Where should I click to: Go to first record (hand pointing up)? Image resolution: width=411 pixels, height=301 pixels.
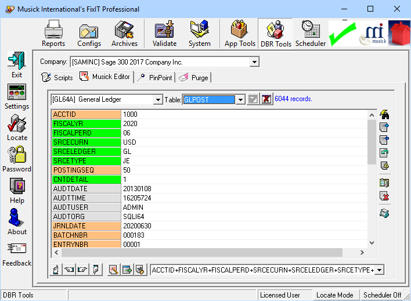click(56, 270)
